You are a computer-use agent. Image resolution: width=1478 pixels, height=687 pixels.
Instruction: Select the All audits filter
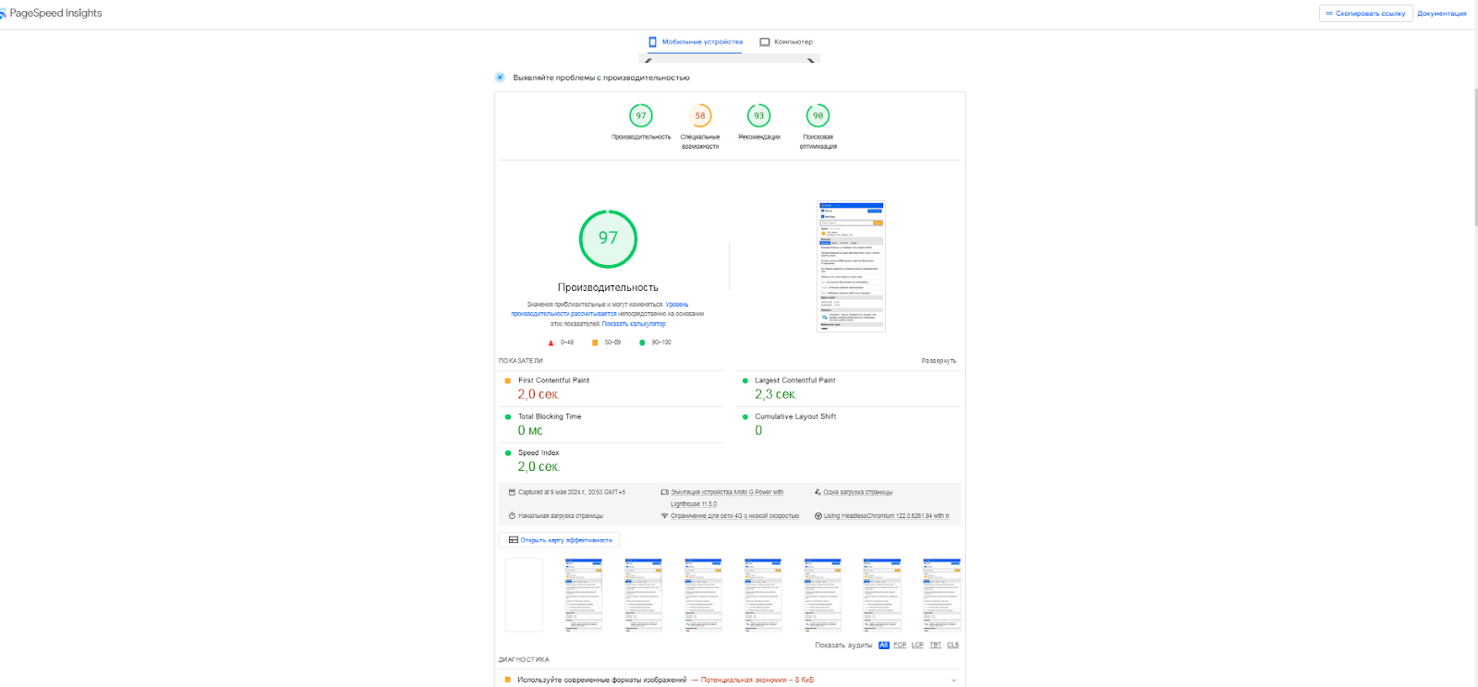point(883,645)
